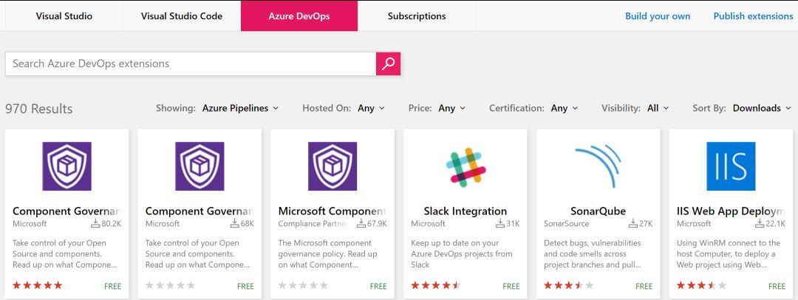Open the Slack Integration title link
The width and height of the screenshot is (798, 300).
(x=465, y=211)
